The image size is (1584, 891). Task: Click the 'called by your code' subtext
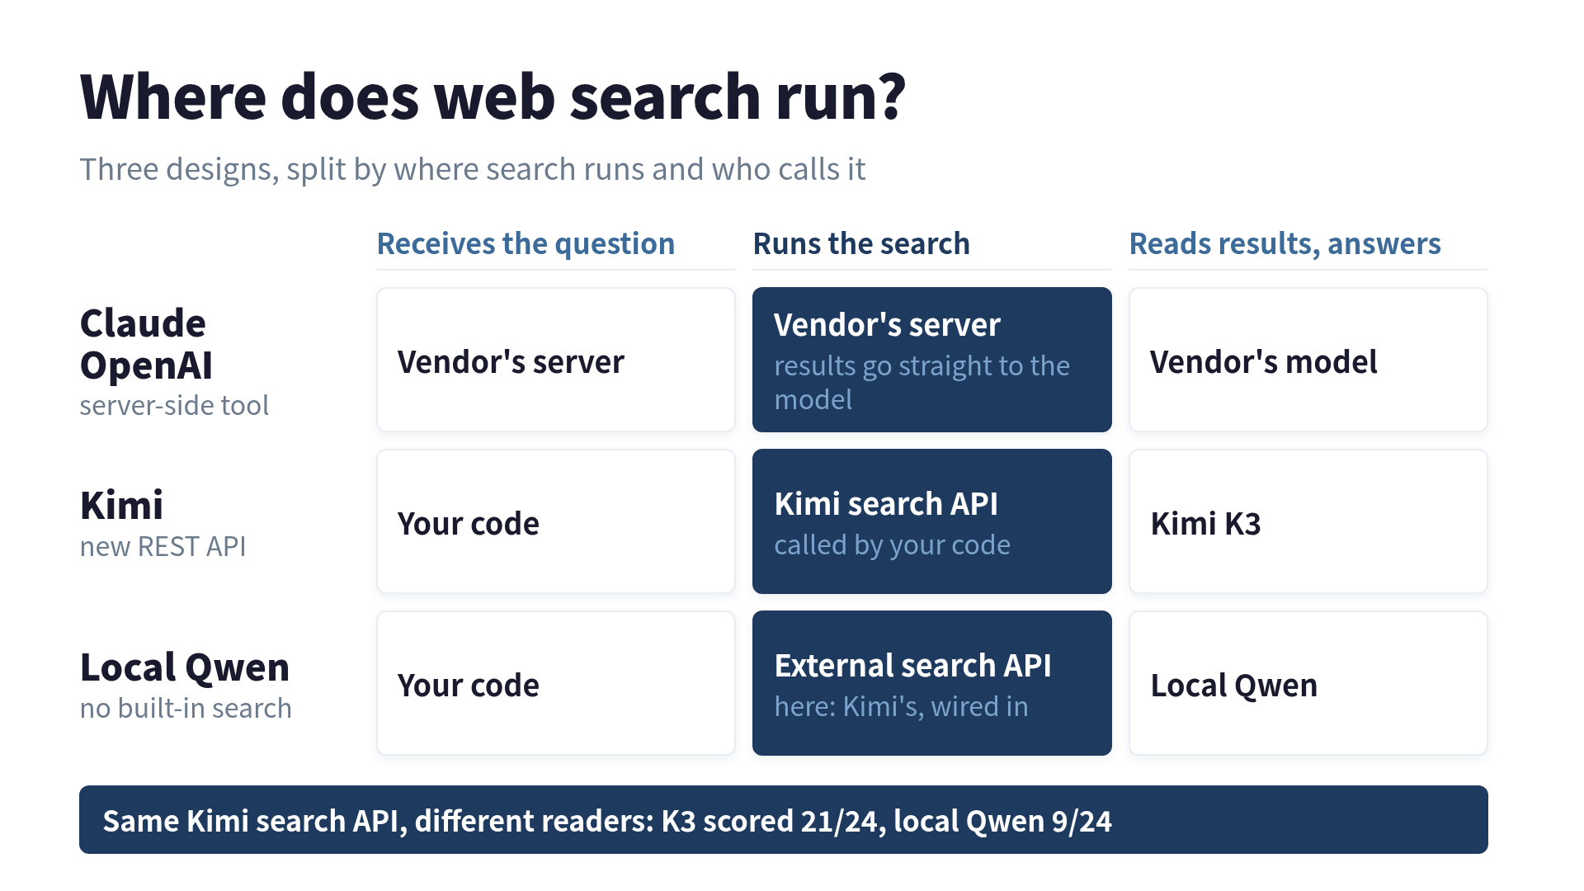(x=892, y=544)
